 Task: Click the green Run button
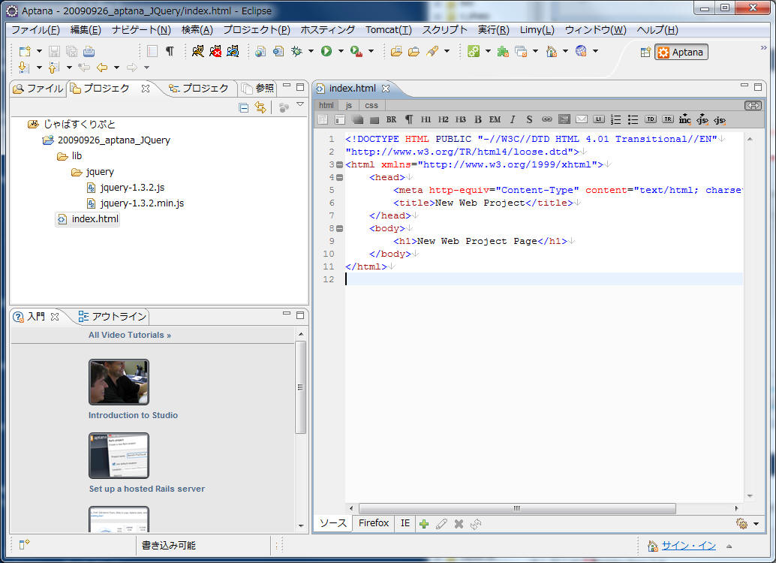pyautogui.click(x=326, y=51)
